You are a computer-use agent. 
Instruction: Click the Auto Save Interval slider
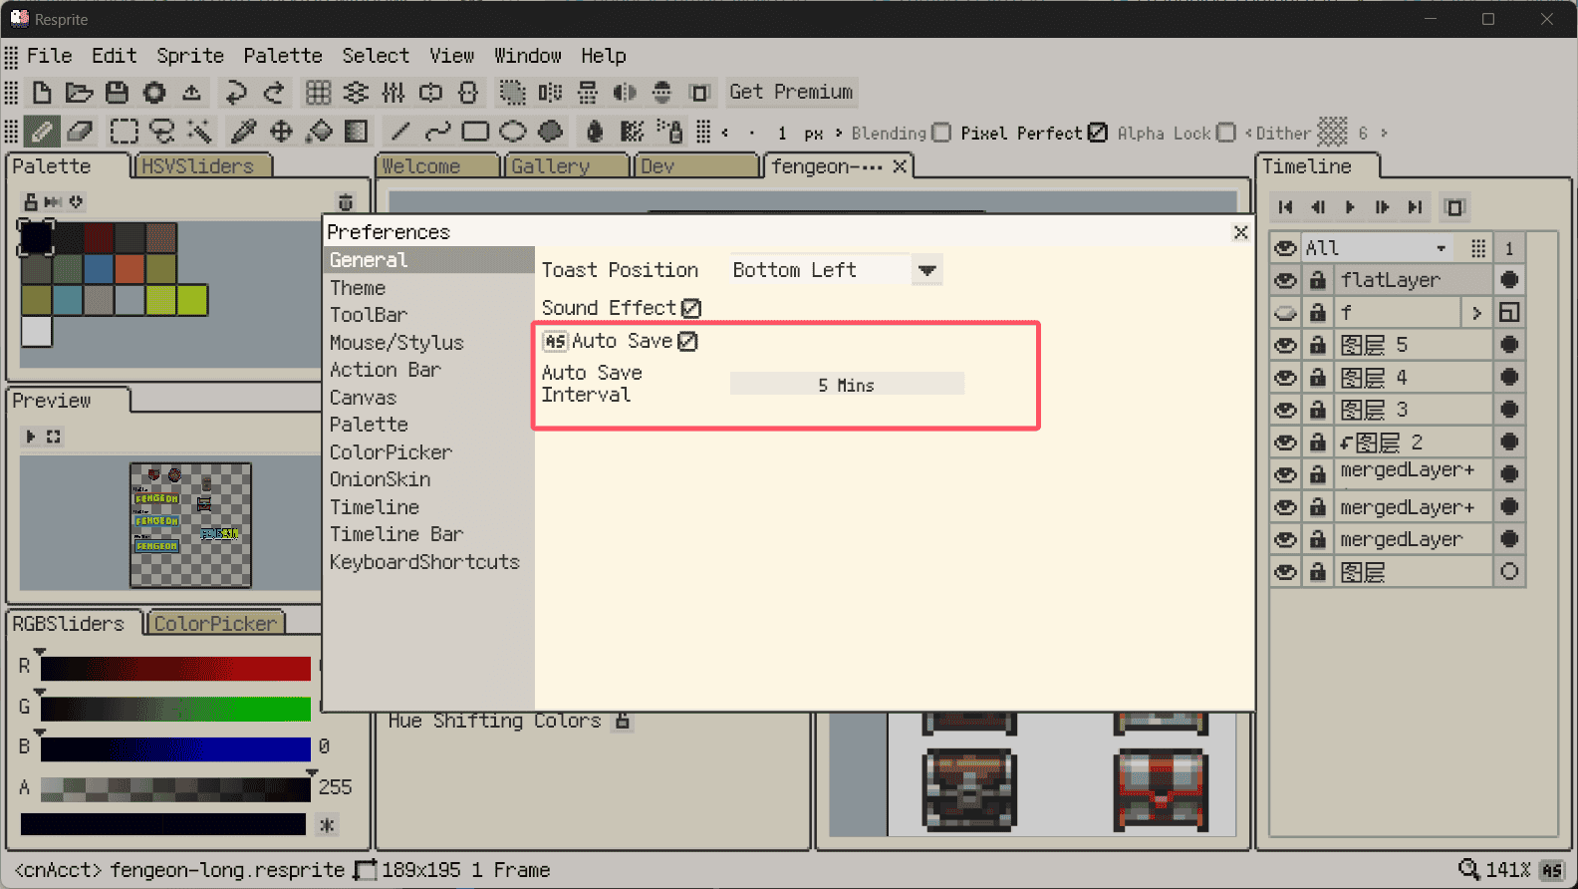pos(846,385)
